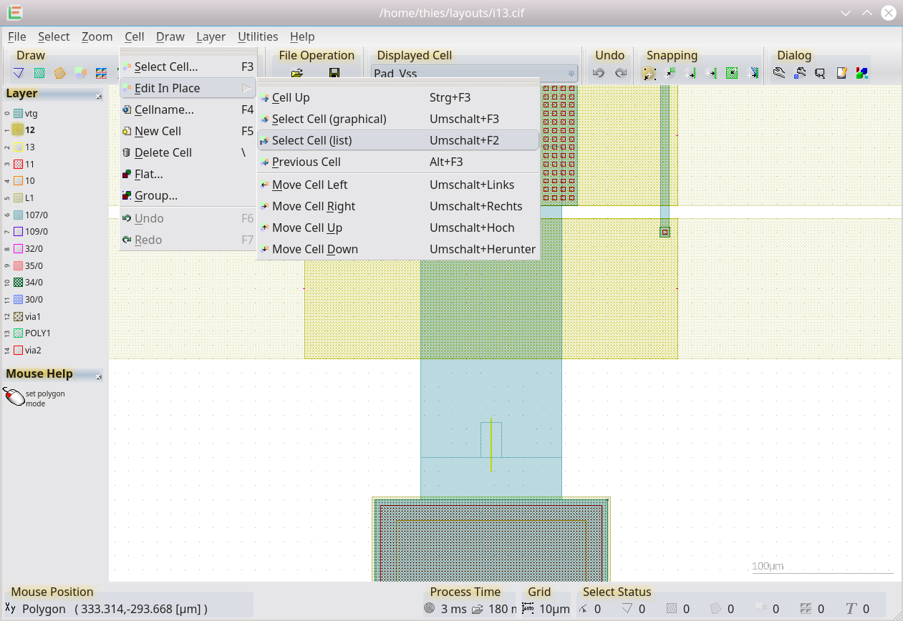Select layer 10 in the Layer list
Image resolution: width=903 pixels, height=621 pixels.
coord(29,181)
